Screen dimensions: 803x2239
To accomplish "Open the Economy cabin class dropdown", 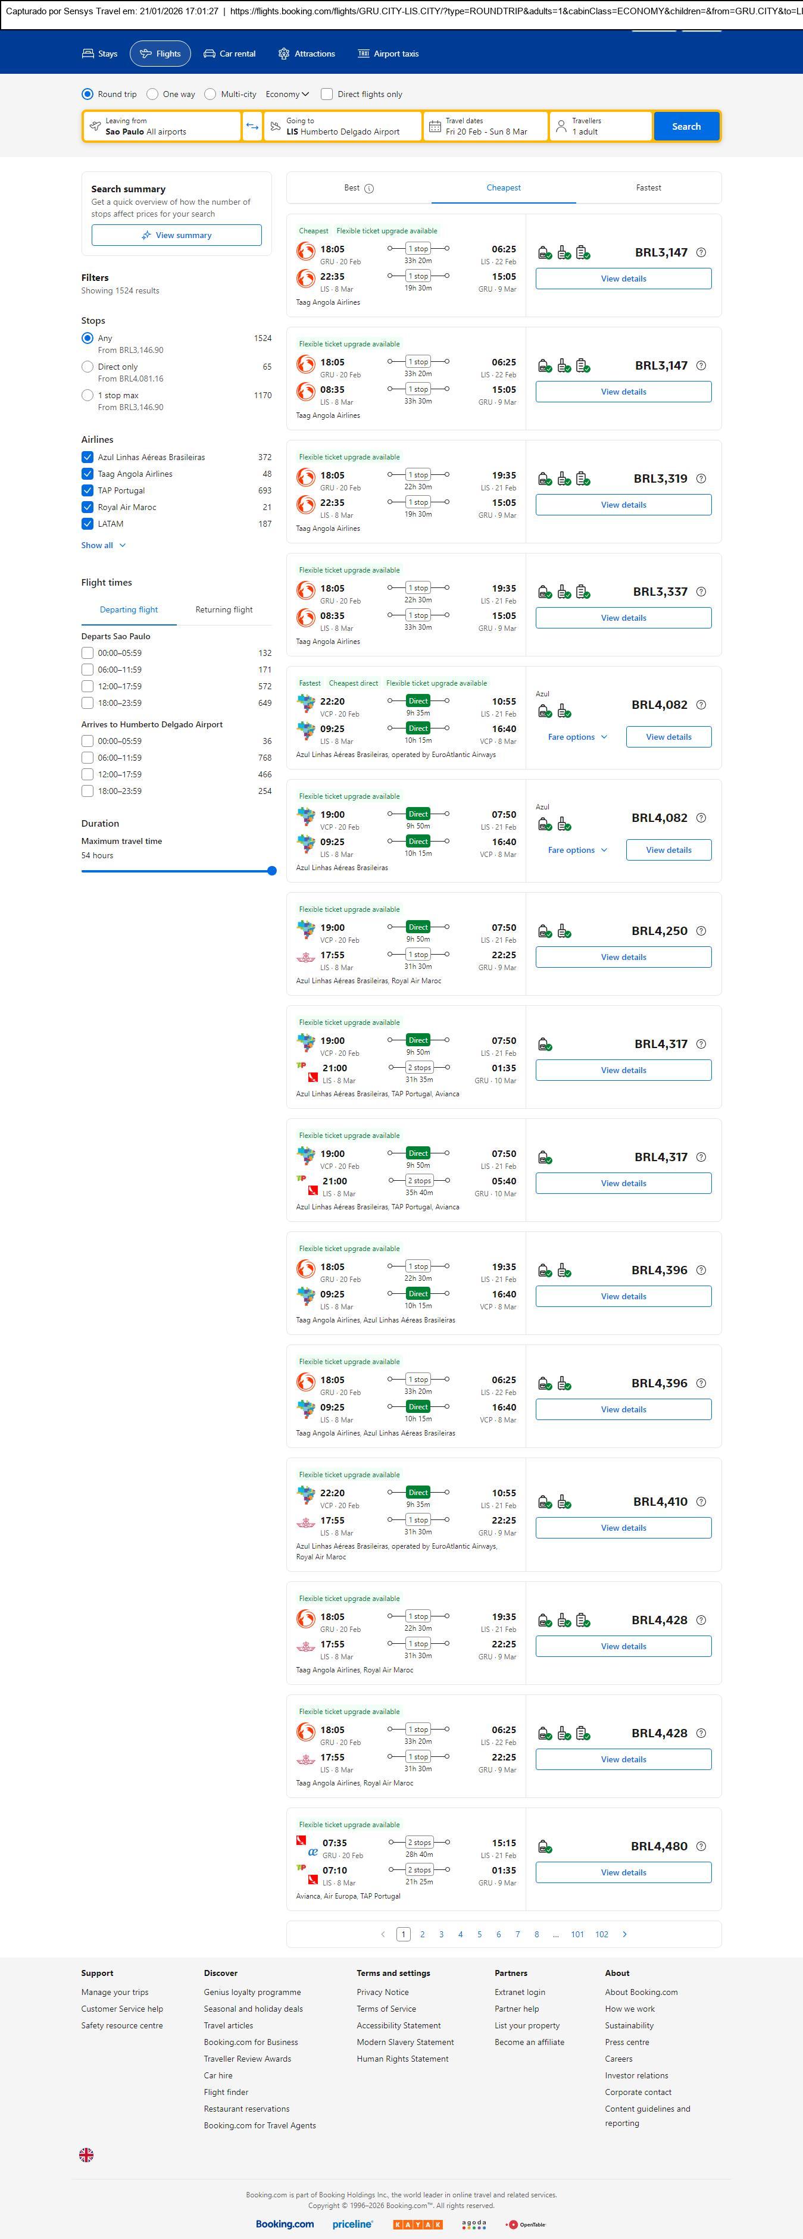I will click(x=287, y=94).
